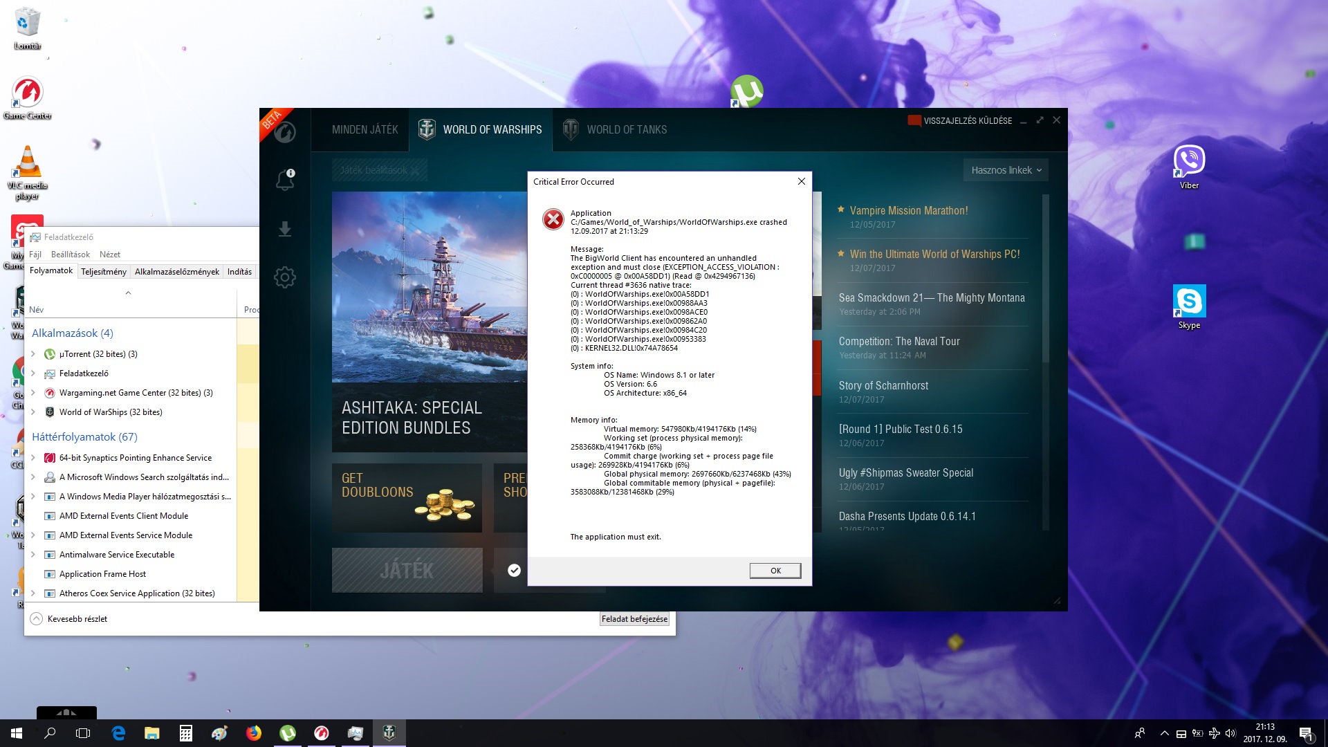Open the Action Center notification icon

pos(1306,733)
